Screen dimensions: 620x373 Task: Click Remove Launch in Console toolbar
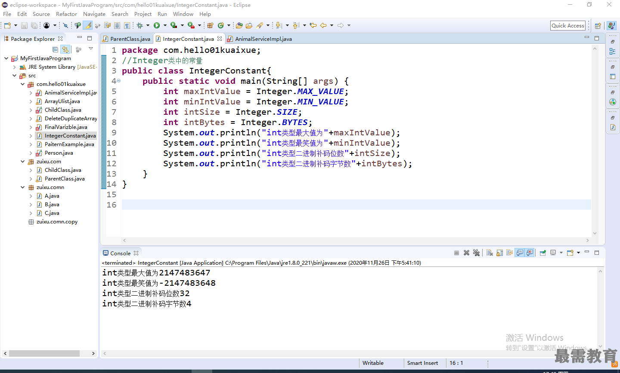pos(466,253)
